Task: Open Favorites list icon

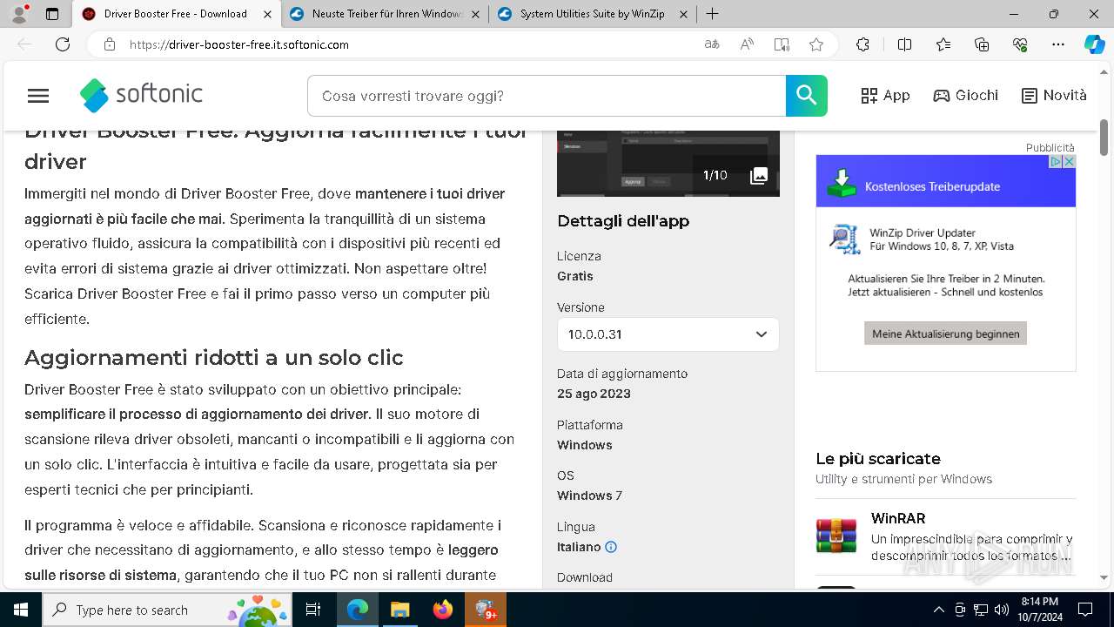Action: [x=943, y=44]
